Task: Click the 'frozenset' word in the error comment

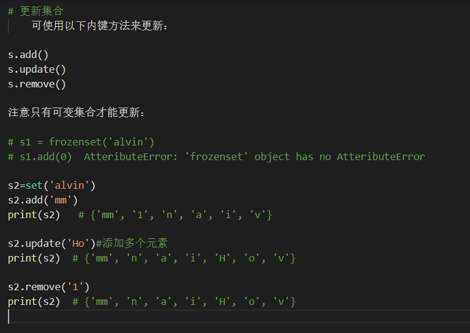Action: tap(216, 157)
